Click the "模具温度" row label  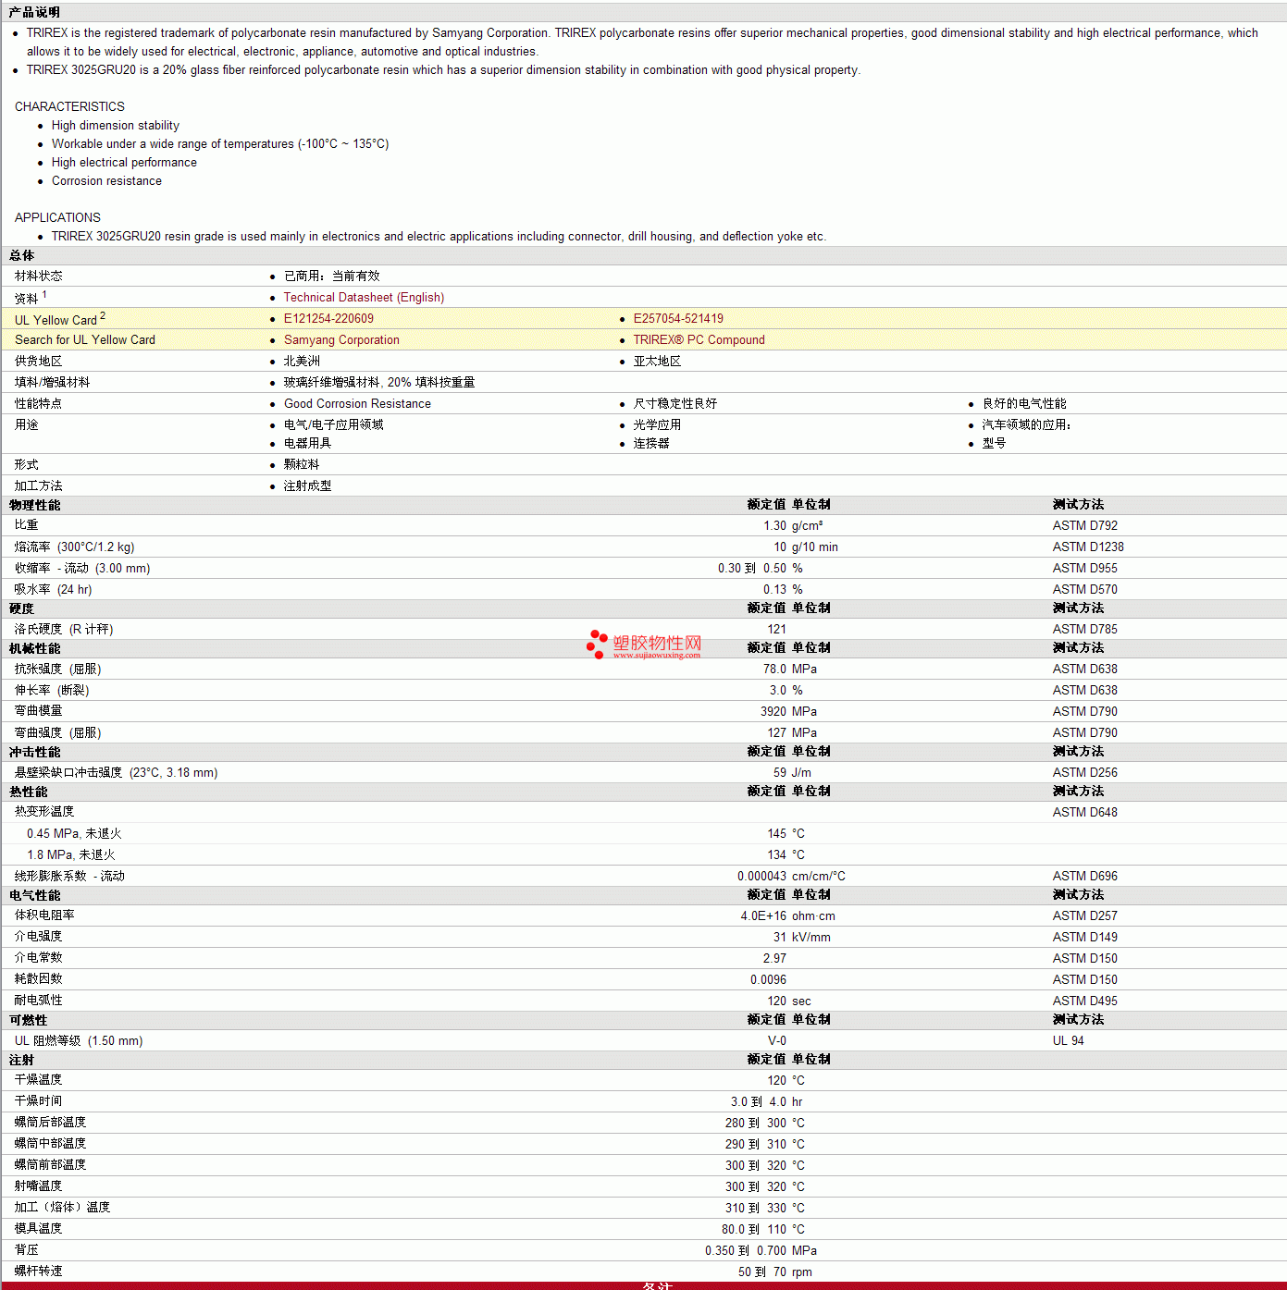click(x=39, y=1230)
